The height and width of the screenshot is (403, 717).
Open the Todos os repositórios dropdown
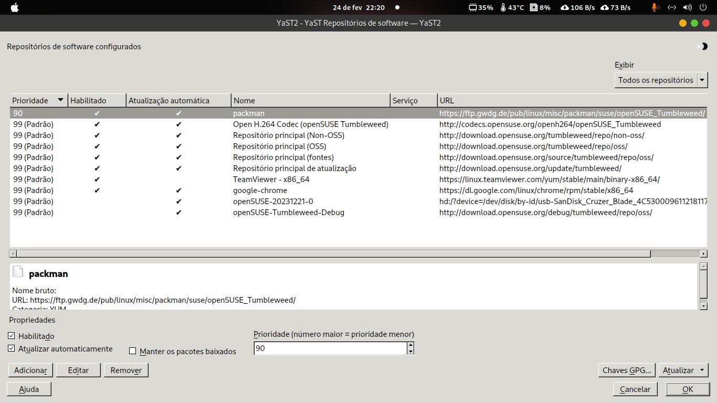pyautogui.click(x=661, y=80)
